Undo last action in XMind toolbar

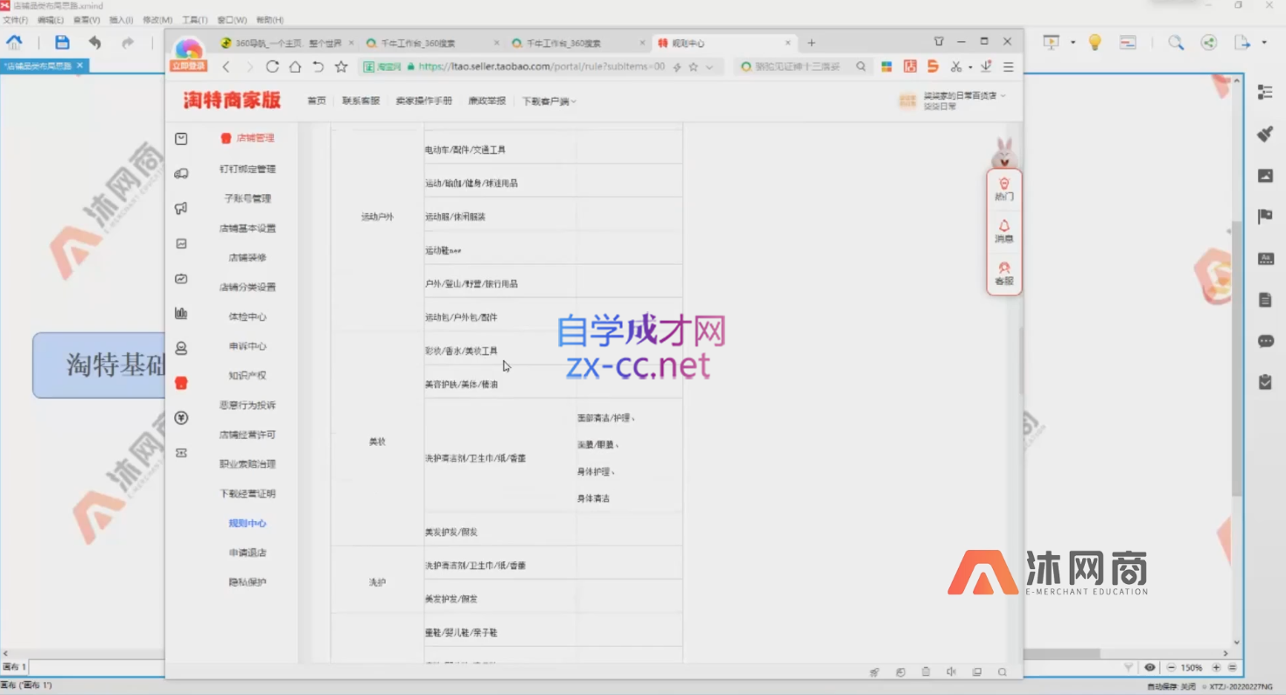[94, 42]
